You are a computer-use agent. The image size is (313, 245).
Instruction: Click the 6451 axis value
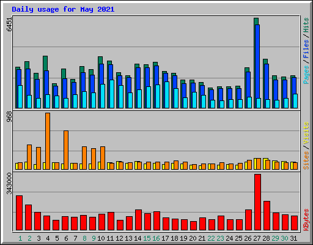click(x=9, y=24)
